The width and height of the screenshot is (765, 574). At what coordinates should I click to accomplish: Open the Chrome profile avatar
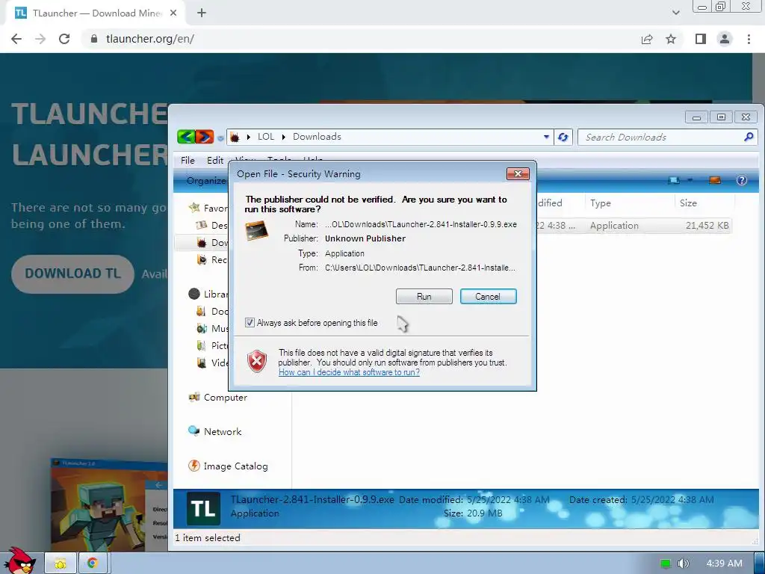tap(725, 39)
